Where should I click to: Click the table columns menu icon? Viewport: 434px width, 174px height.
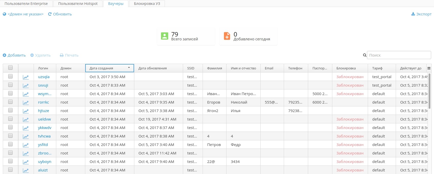(x=429, y=68)
